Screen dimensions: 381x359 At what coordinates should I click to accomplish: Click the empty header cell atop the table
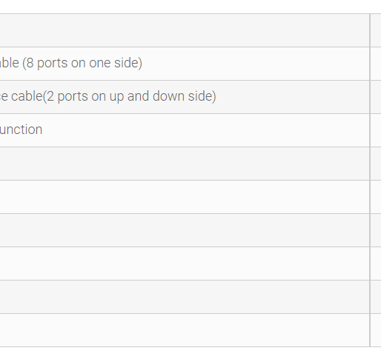[185, 30]
